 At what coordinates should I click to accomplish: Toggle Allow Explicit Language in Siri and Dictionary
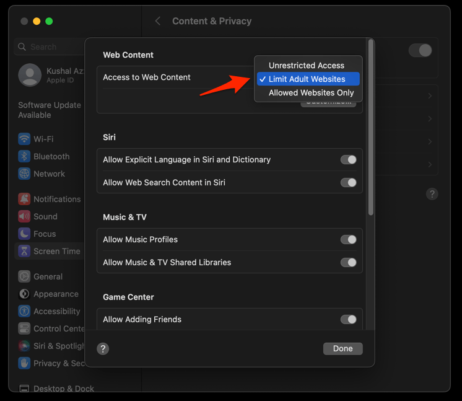tap(349, 160)
